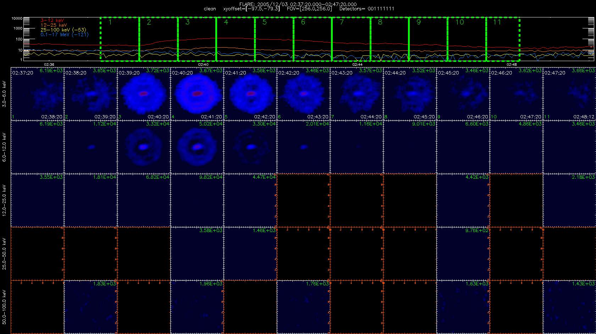596x334 pixels.
Task: Click the FLARE 2005/12/03 title text
Action: 298,4
